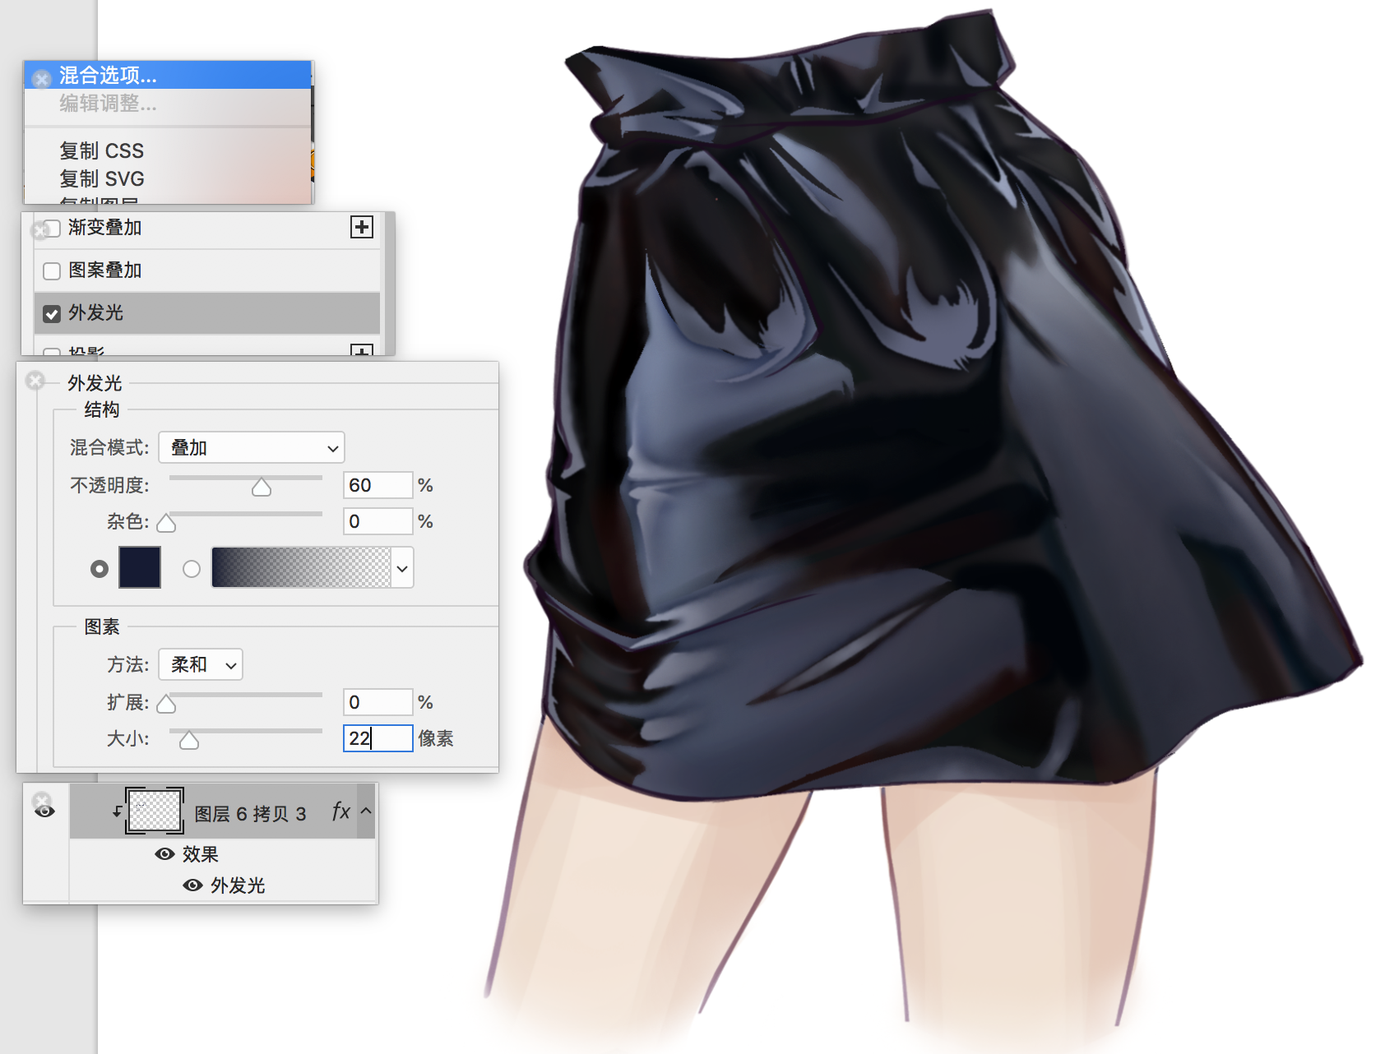Screen dimensions: 1385x1054
Task: Open the 方法 dropdown showing 柔和
Action: pos(201,664)
